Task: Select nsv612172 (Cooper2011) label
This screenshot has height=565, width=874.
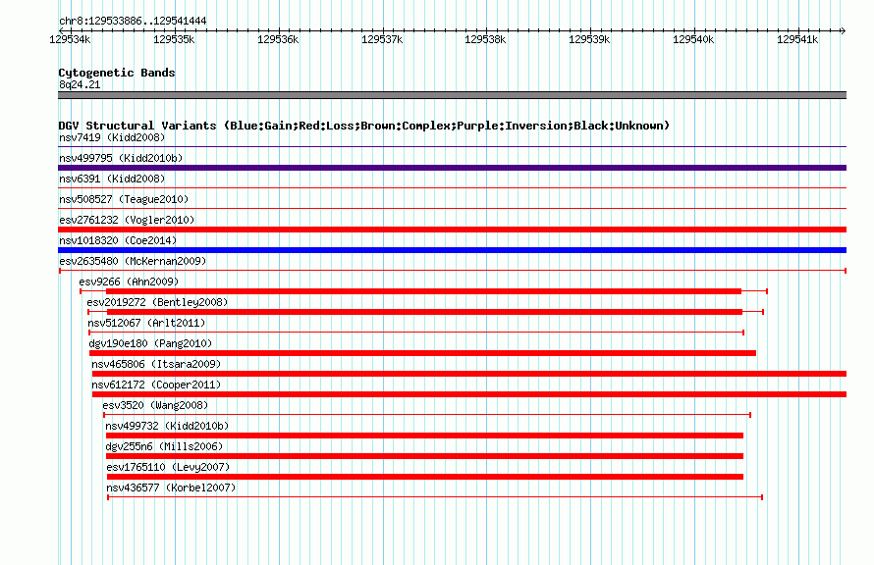Action: tap(156, 385)
